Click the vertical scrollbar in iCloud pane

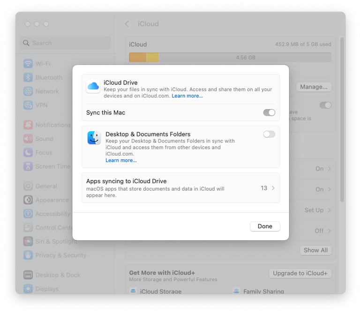tap(342, 119)
